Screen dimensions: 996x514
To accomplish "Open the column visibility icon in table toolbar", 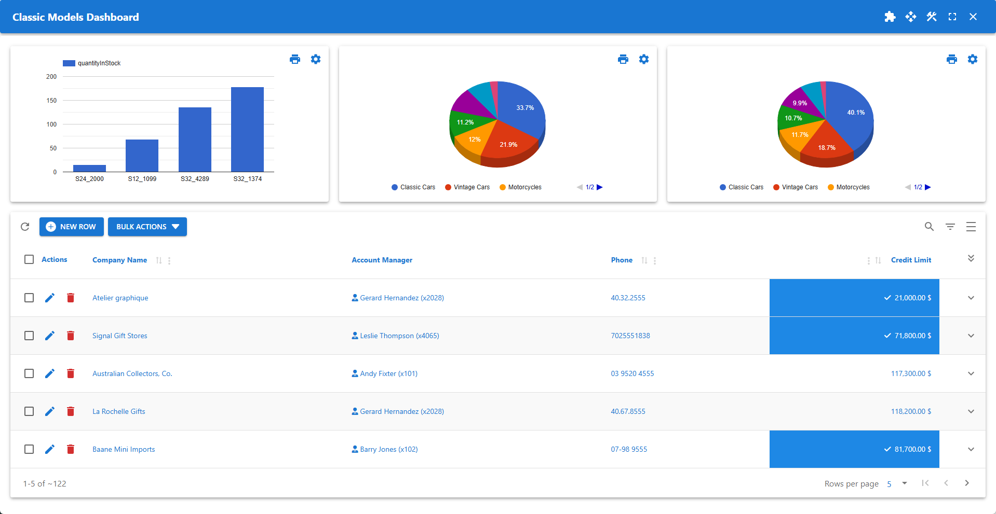I will pyautogui.click(x=971, y=227).
